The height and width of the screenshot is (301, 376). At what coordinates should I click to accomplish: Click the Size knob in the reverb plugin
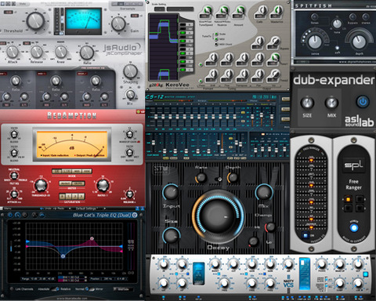(171, 236)
